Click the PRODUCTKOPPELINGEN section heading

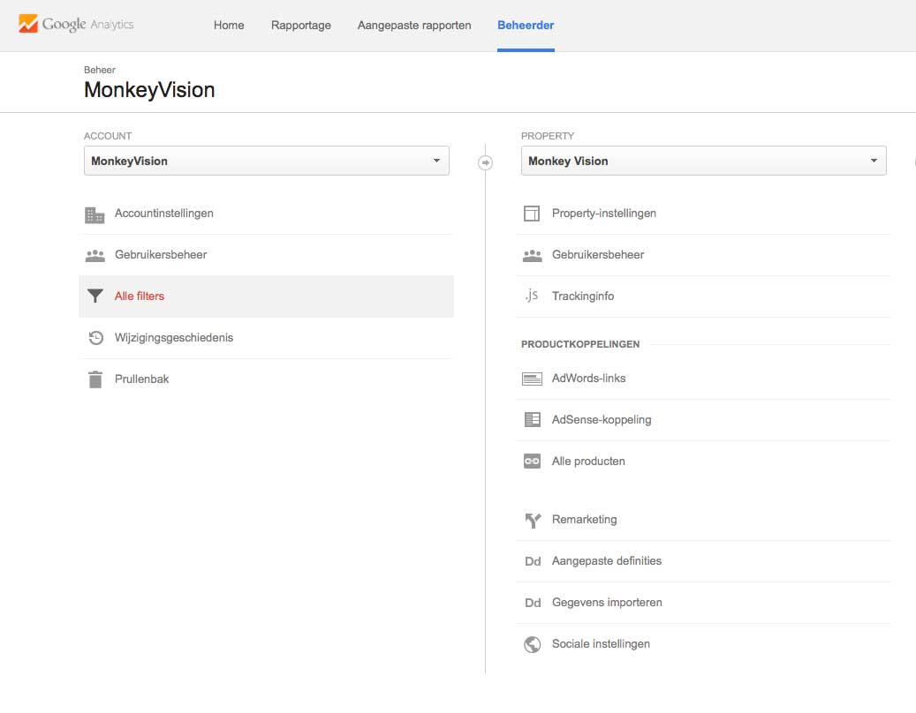click(x=580, y=344)
